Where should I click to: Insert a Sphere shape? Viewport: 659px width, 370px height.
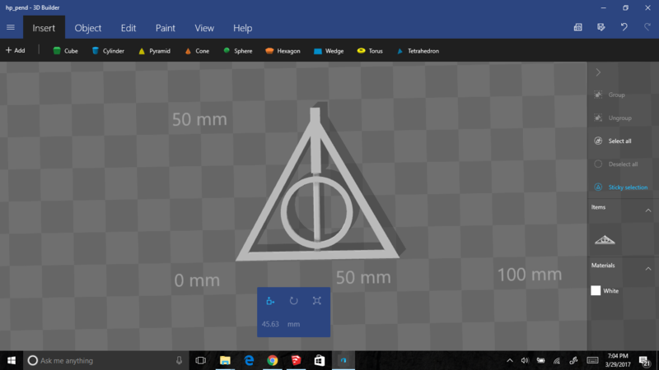click(237, 51)
